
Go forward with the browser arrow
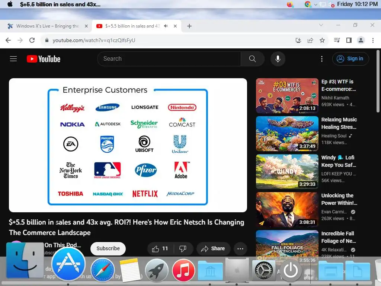20,40
